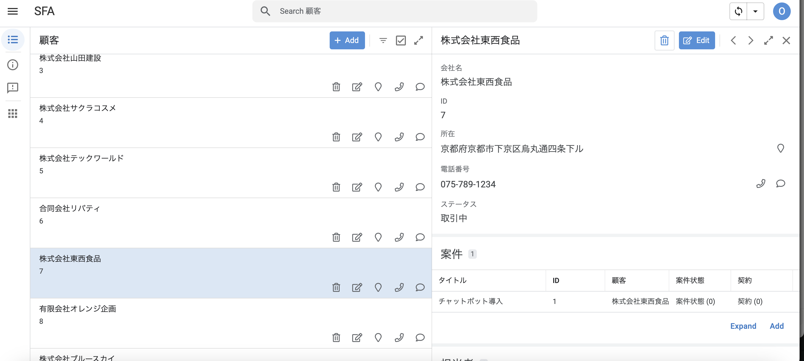This screenshot has width=804, height=361.
Task: Toggle the multi-select checkbox icon
Action: tap(401, 40)
